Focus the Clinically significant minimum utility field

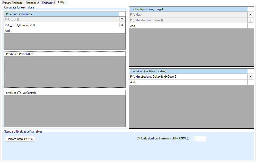point(199,139)
